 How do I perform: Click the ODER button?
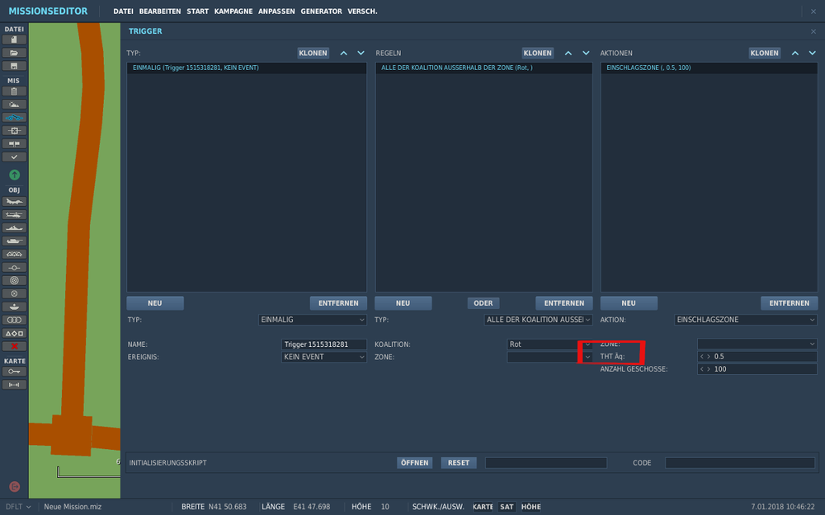[x=483, y=303]
